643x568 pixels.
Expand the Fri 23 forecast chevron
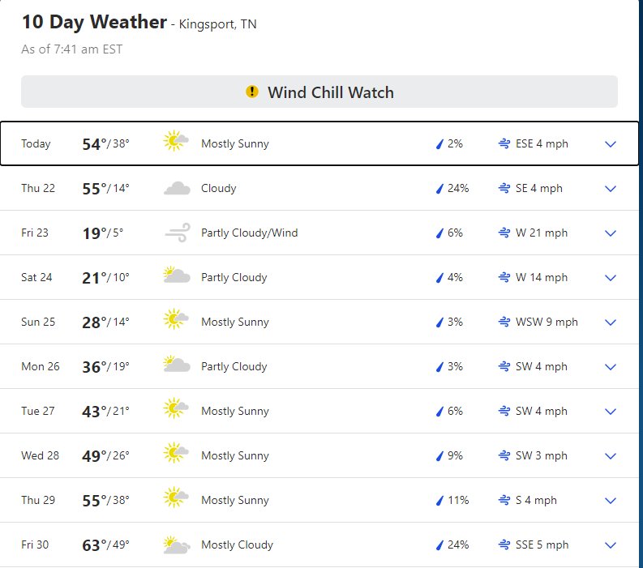(x=611, y=233)
